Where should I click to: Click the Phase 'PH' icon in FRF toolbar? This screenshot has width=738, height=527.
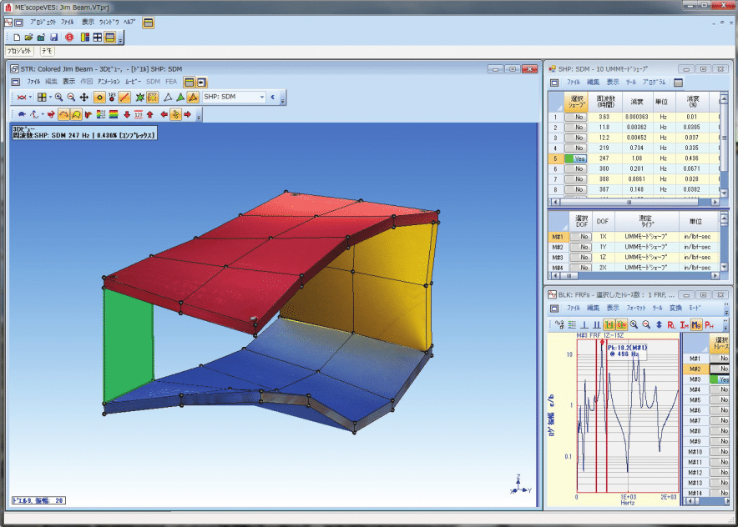709,324
